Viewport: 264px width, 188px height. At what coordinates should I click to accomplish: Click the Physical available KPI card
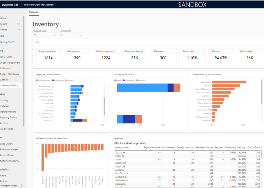point(48,57)
